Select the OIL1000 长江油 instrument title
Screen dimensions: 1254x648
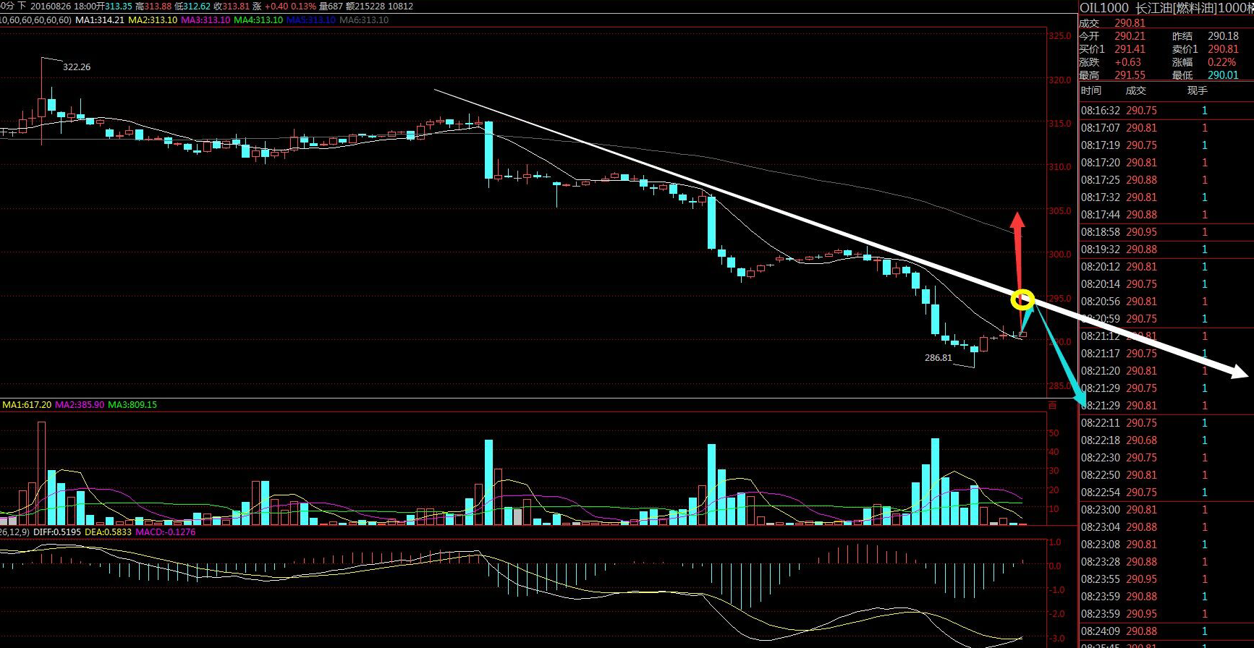coord(1166,7)
